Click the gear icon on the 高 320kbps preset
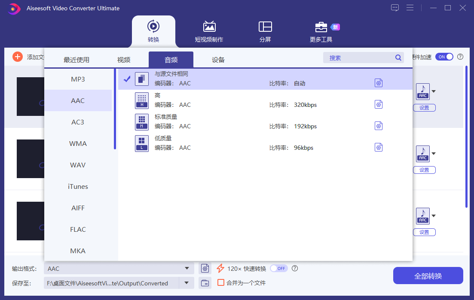Image resolution: width=474 pixels, height=300 pixels. (379, 104)
